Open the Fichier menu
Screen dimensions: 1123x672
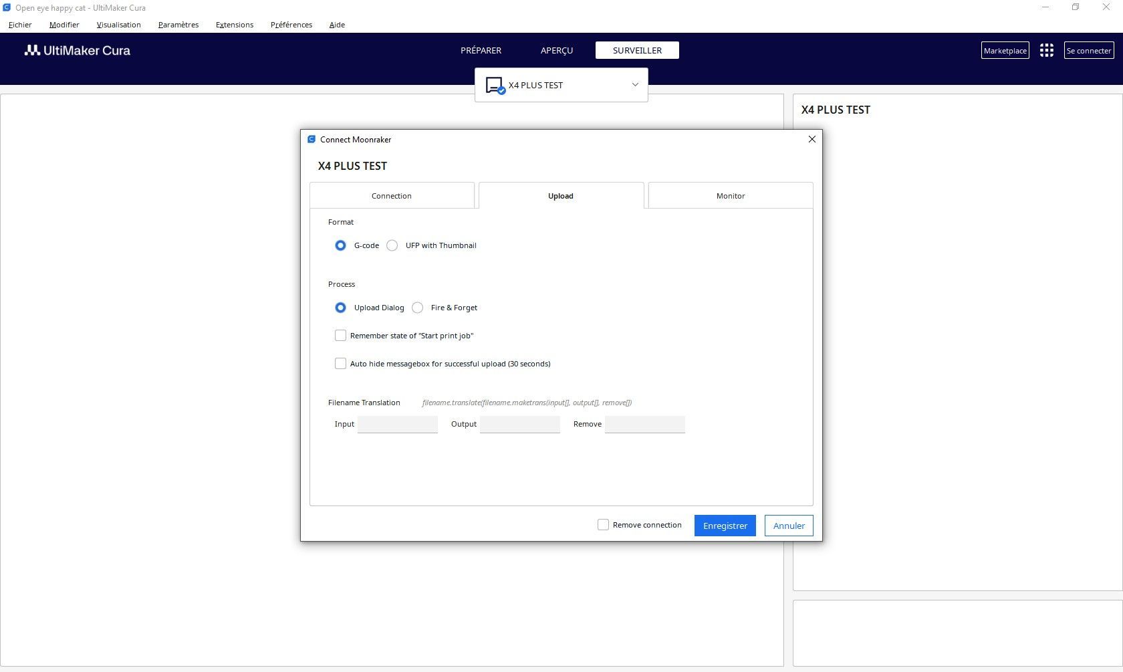(x=20, y=25)
